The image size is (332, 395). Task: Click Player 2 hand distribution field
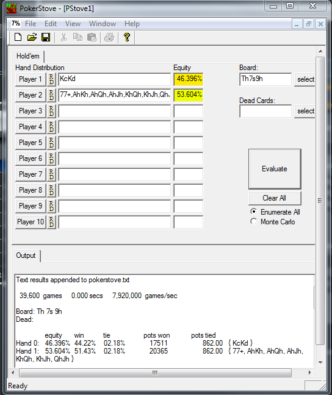pyautogui.click(x=115, y=95)
